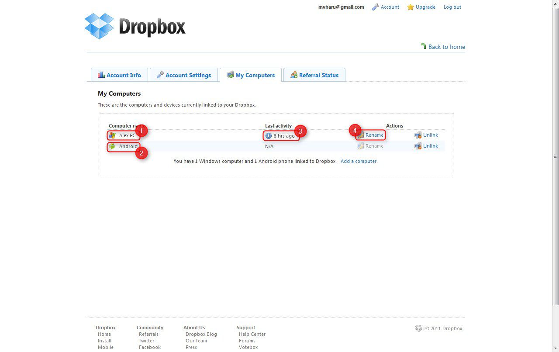Click the scrollbar down arrow

point(556,348)
